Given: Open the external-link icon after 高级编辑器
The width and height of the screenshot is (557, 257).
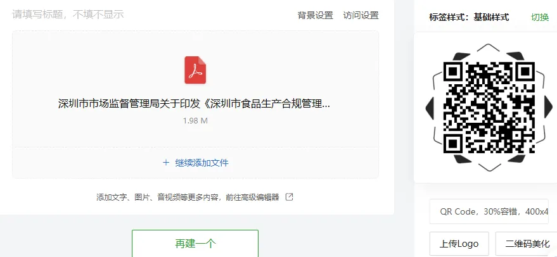Looking at the screenshot, I should [290, 197].
